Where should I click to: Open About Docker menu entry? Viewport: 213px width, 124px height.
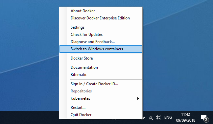(x=101, y=11)
